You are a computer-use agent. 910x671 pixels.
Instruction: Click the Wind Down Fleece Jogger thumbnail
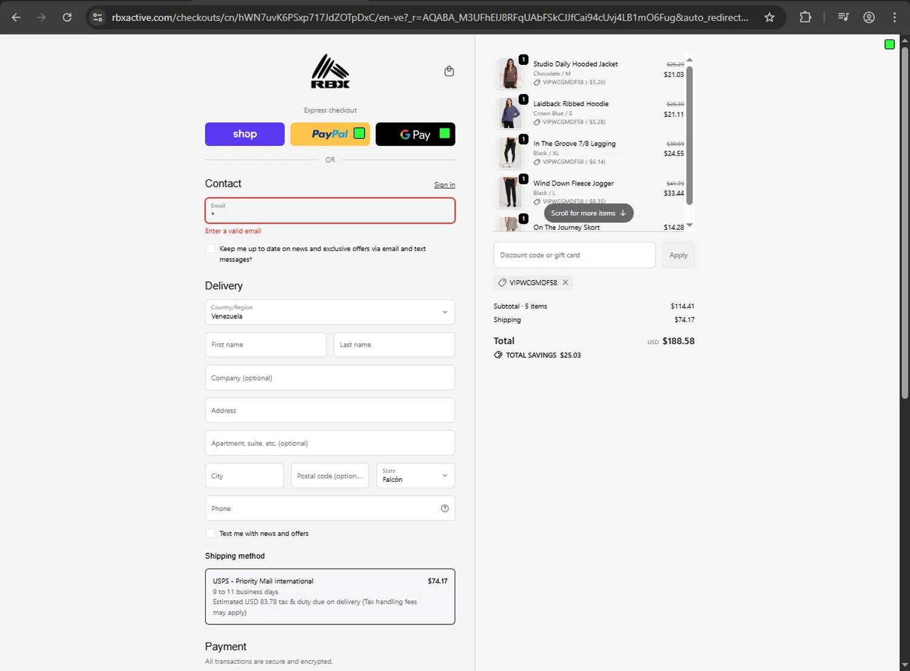click(x=510, y=193)
